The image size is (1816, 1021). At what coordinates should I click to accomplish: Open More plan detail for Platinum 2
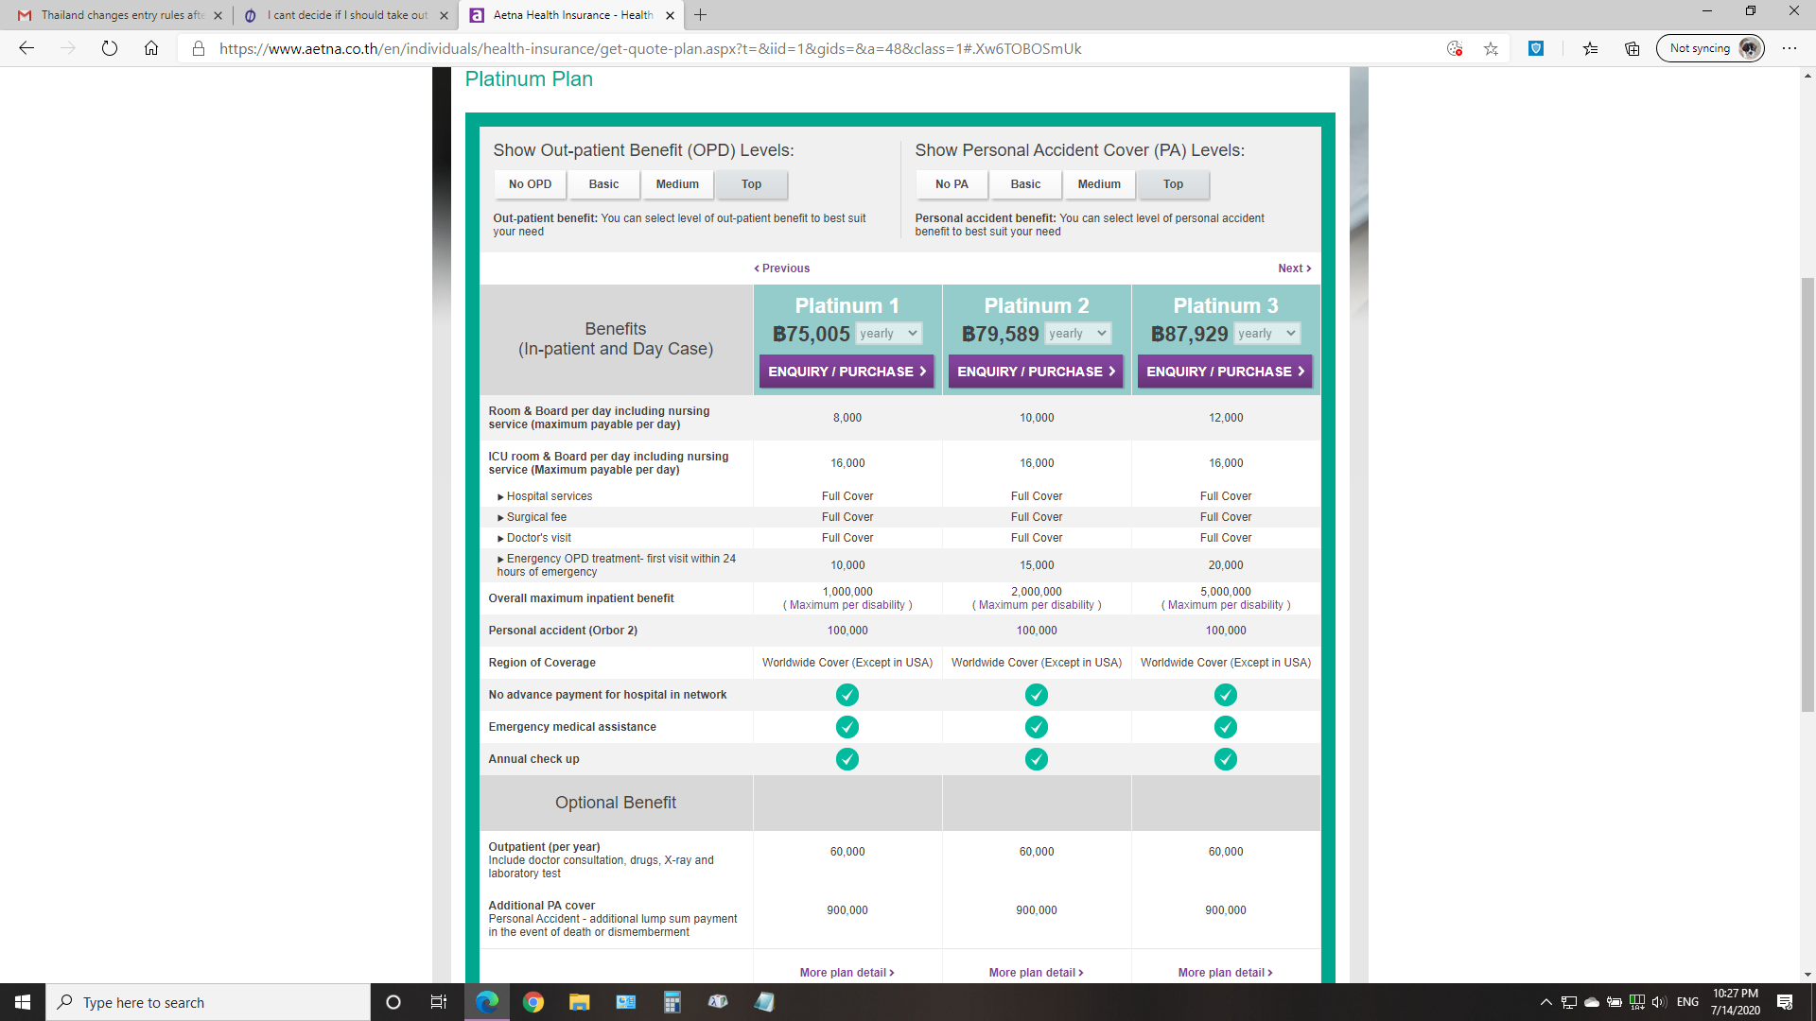tap(1036, 973)
